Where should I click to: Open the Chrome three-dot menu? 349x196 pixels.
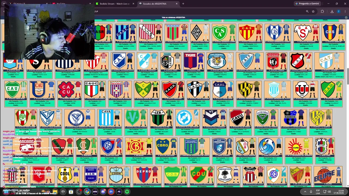pyautogui.click(x=345, y=11)
